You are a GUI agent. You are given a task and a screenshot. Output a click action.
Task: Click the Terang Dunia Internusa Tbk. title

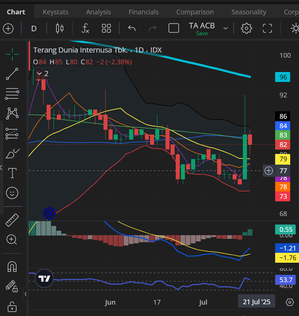click(80, 50)
